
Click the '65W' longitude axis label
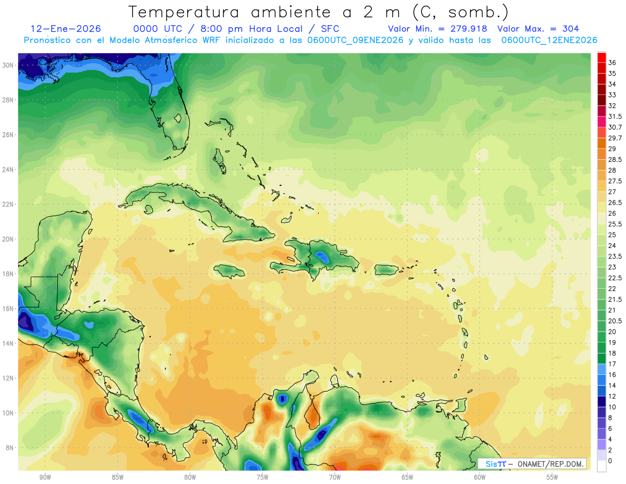[407, 477]
